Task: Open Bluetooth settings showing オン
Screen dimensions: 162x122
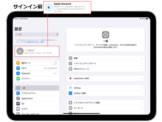Action: click(37, 73)
